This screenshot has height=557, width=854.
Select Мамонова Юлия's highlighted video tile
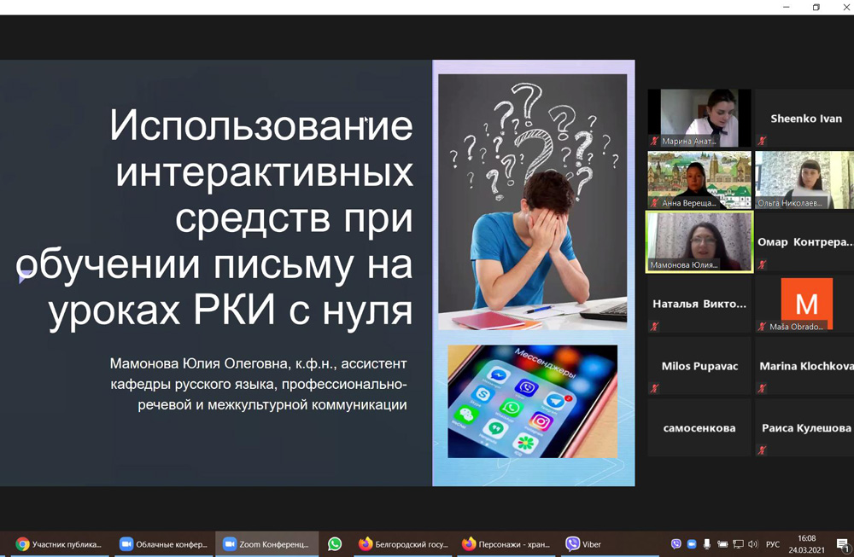pyautogui.click(x=699, y=241)
